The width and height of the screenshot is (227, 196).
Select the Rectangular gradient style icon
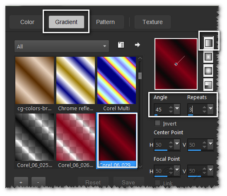pos(208,57)
